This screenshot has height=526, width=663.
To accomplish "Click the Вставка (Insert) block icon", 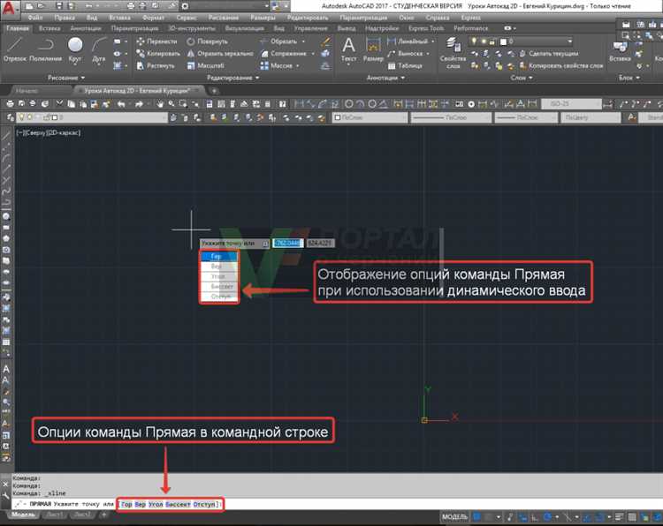I will [621, 49].
